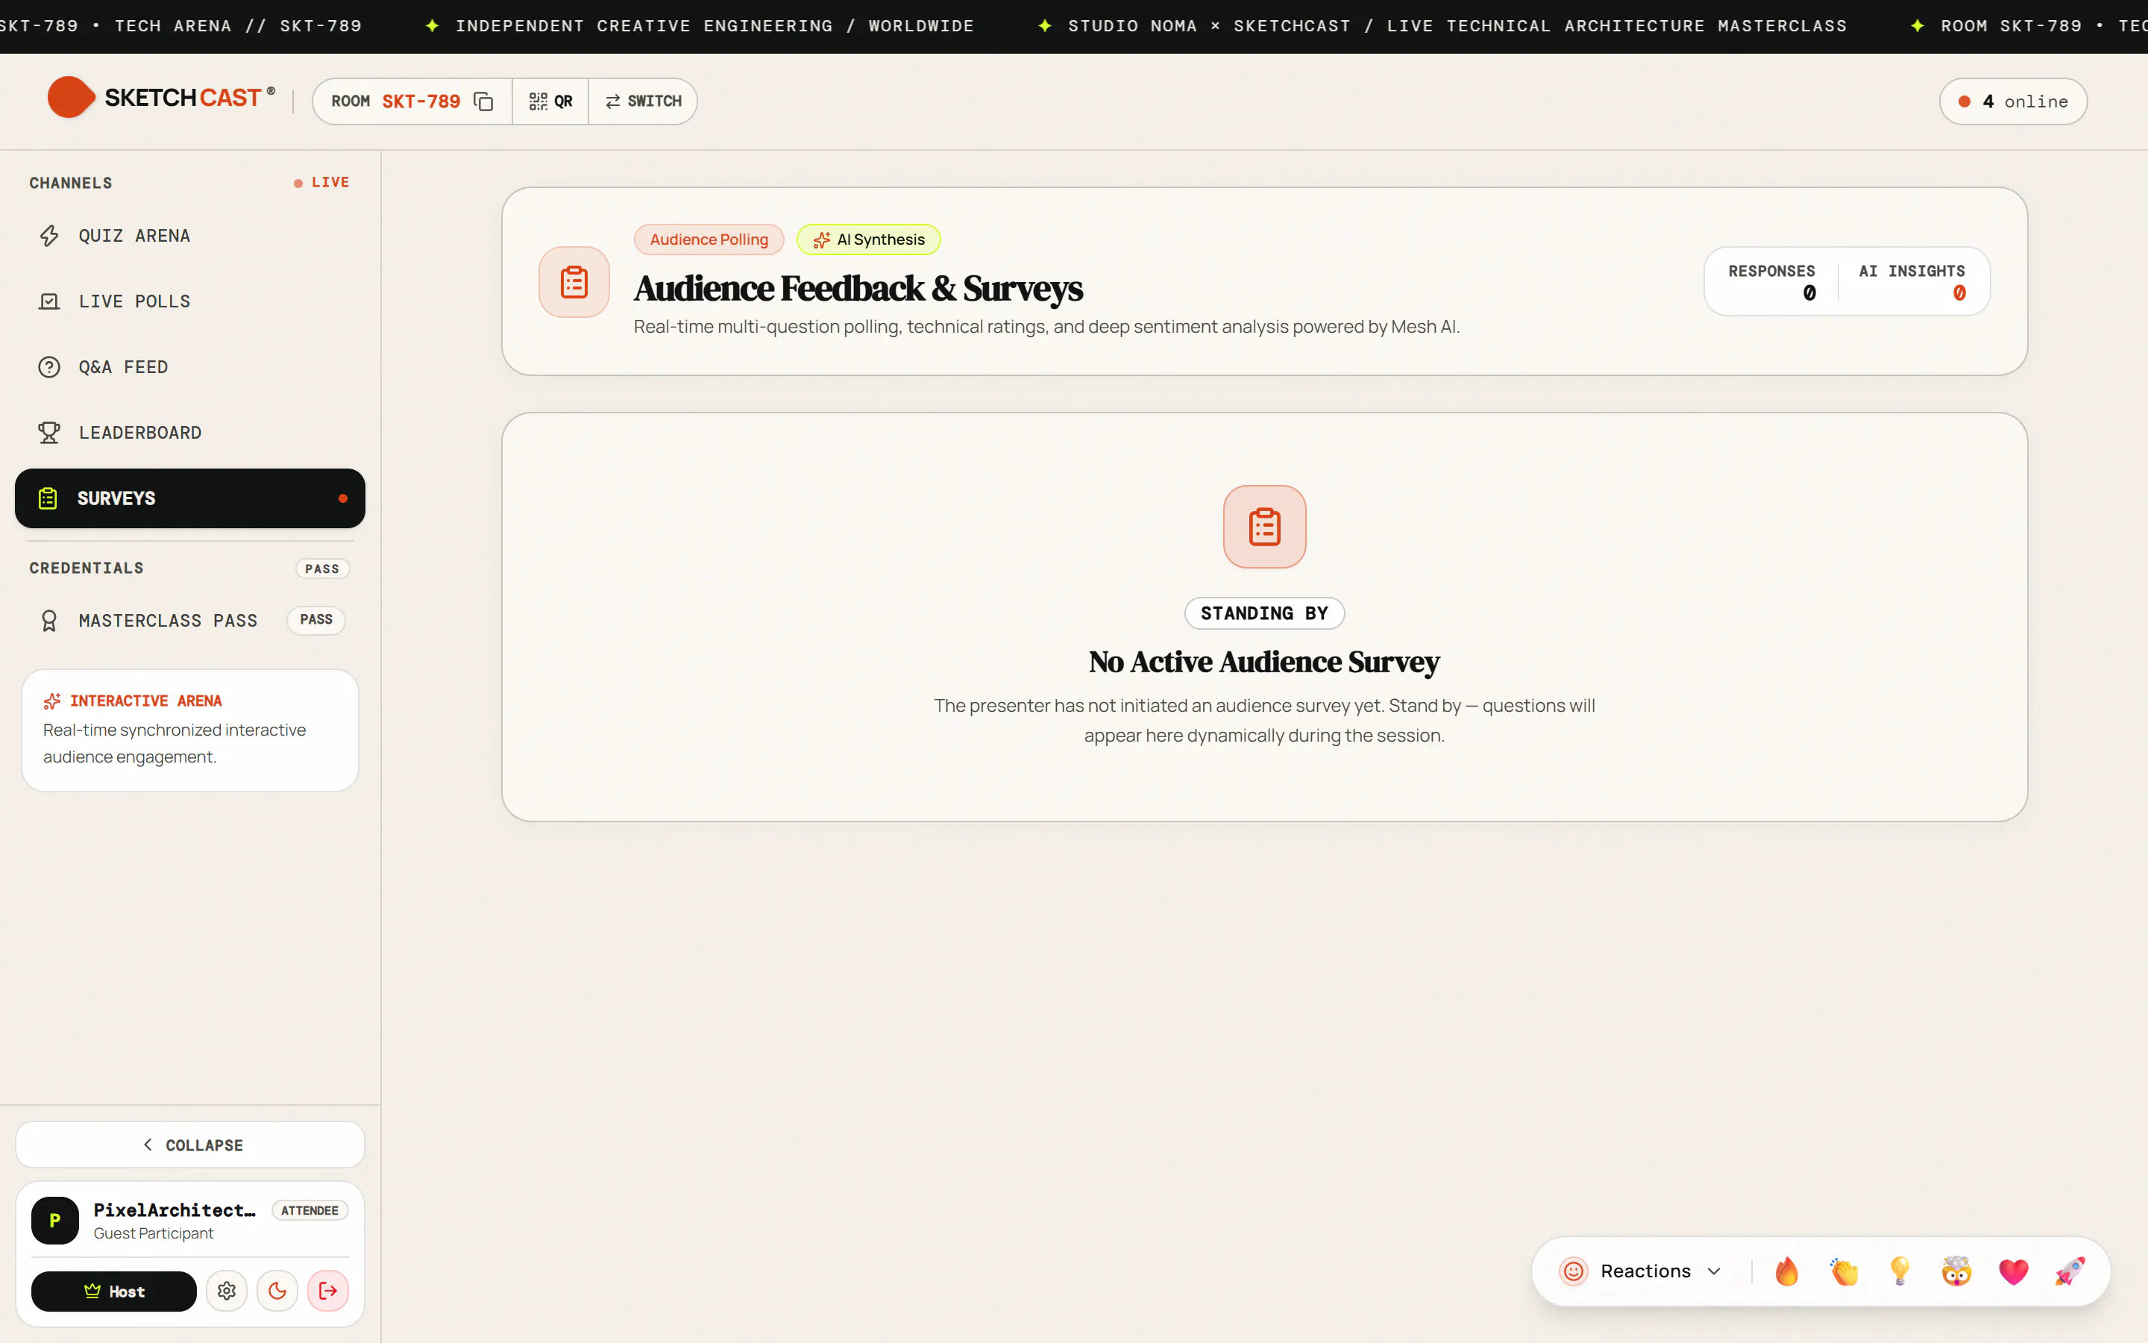
Task: Click the Surveys clipboard icon in sidebar
Action: (48, 498)
